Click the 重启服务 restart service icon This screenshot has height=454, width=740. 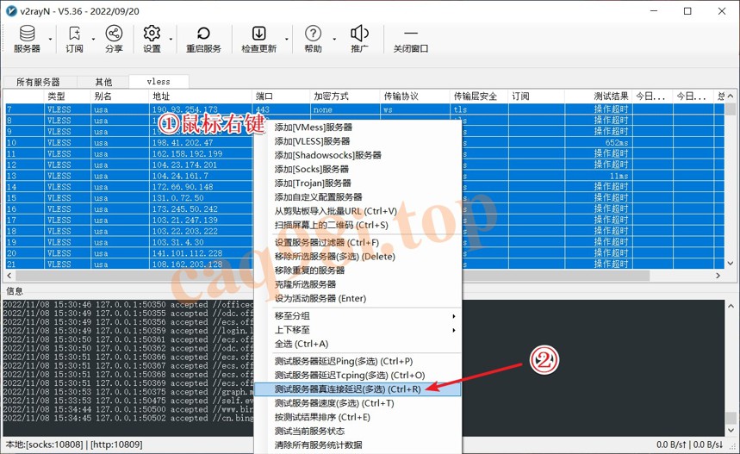coord(203,38)
